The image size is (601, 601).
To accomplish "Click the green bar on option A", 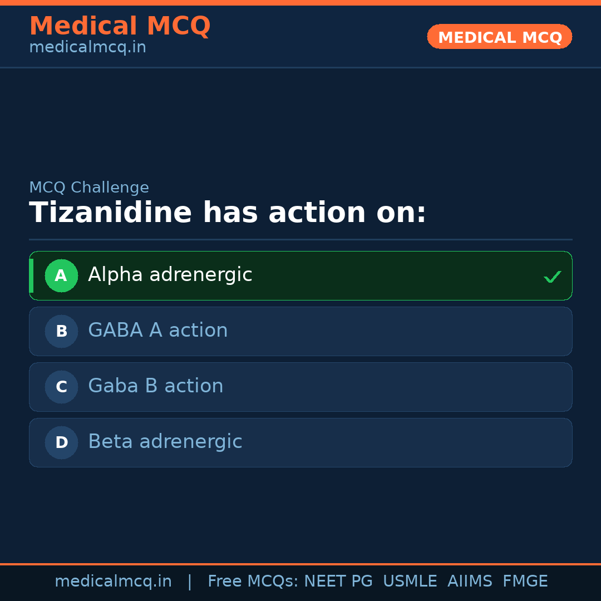I will click(31, 275).
